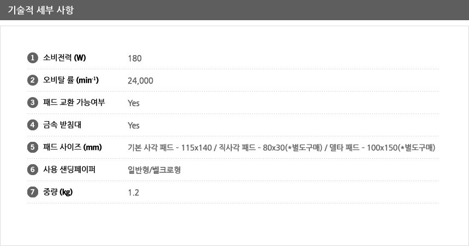Click the number 3 circle icon

click(33, 103)
